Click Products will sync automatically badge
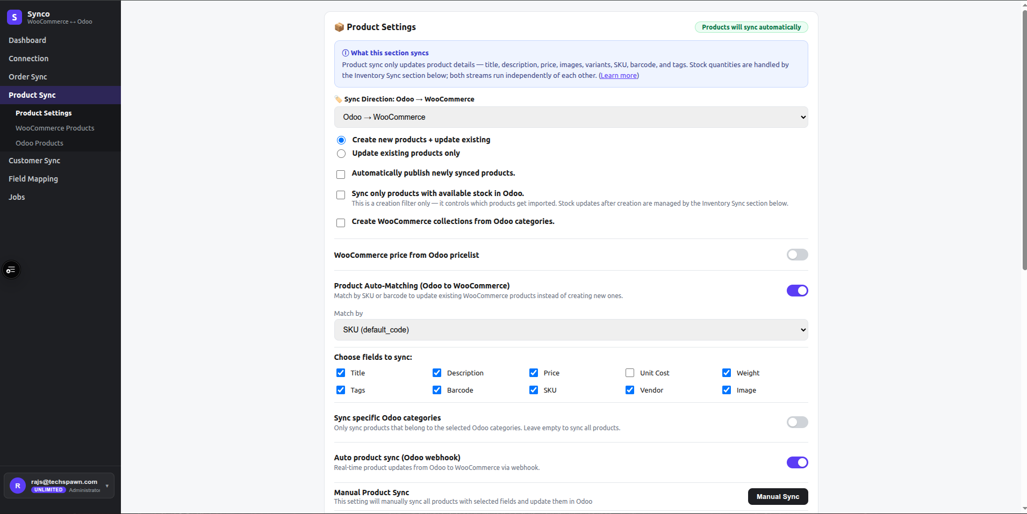This screenshot has height=514, width=1027. point(751,27)
